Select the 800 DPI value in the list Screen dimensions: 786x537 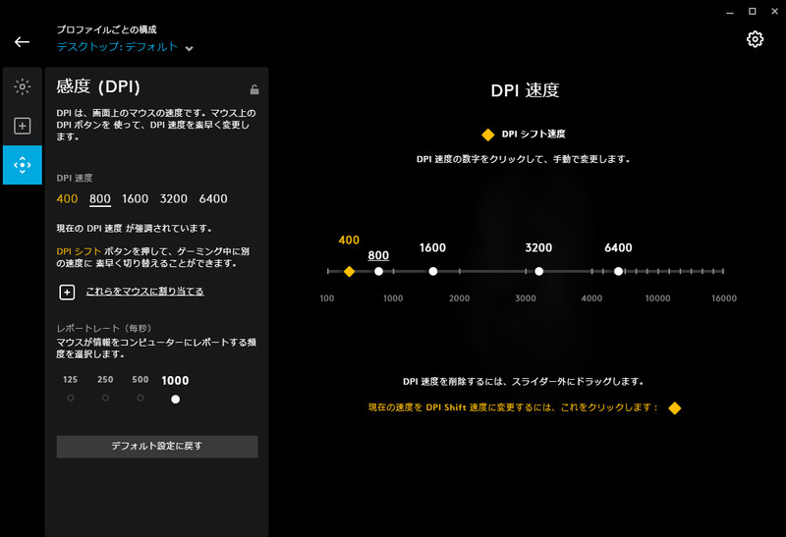[x=100, y=199]
